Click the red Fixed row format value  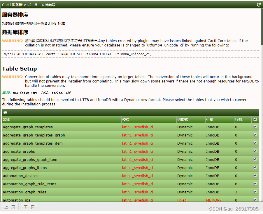coord(182,200)
